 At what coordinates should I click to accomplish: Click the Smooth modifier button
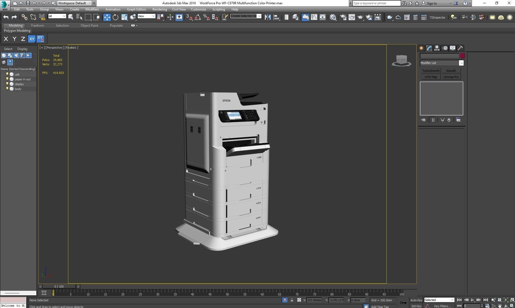[451, 71]
